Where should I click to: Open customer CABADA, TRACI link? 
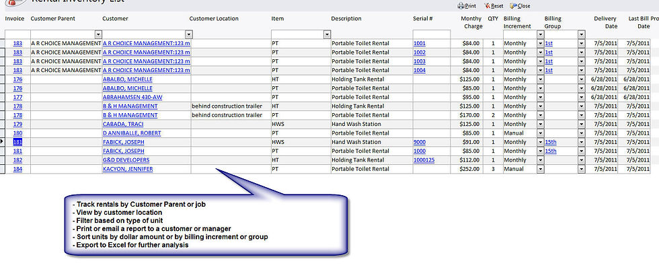[123, 124]
